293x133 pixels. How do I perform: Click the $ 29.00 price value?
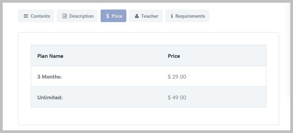[x=177, y=77]
